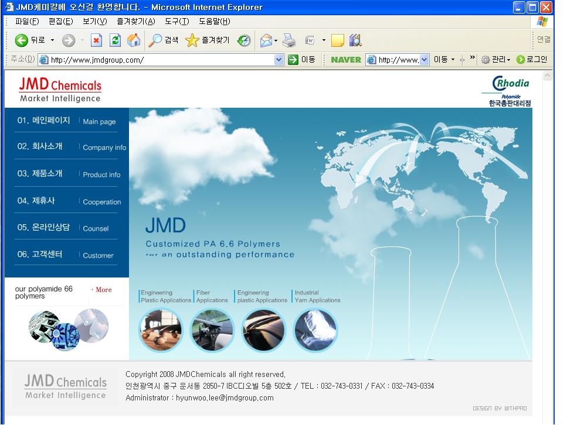The width and height of the screenshot is (567, 425).
Task: Click the polyamide 66 polymers product image
Action: [69, 330]
